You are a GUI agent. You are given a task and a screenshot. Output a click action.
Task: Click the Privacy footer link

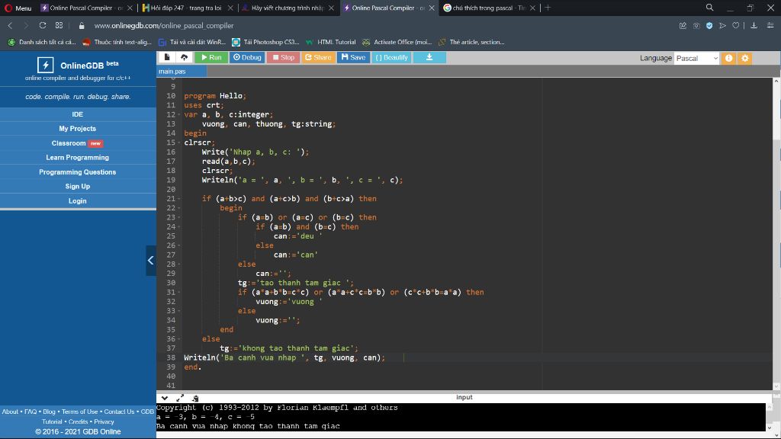pos(104,421)
